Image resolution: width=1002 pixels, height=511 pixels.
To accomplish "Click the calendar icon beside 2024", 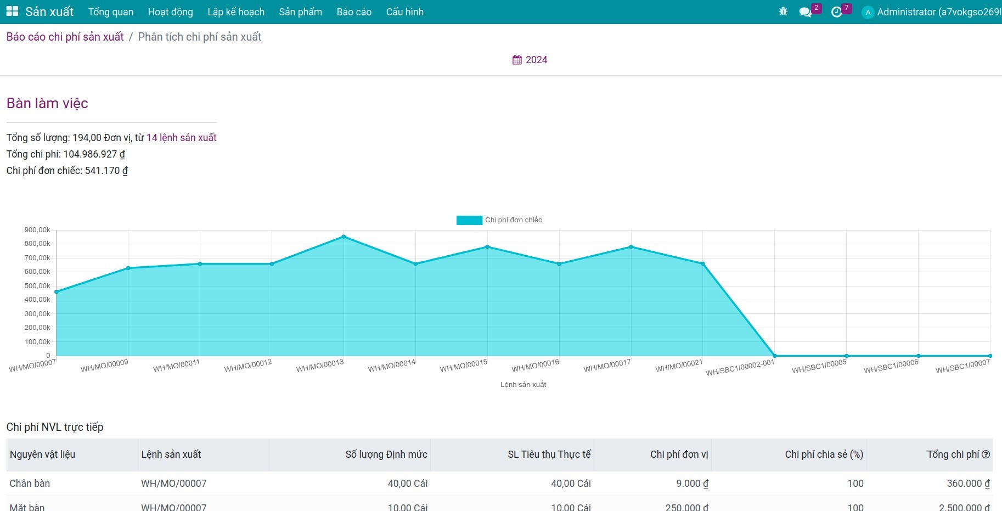I will point(517,60).
